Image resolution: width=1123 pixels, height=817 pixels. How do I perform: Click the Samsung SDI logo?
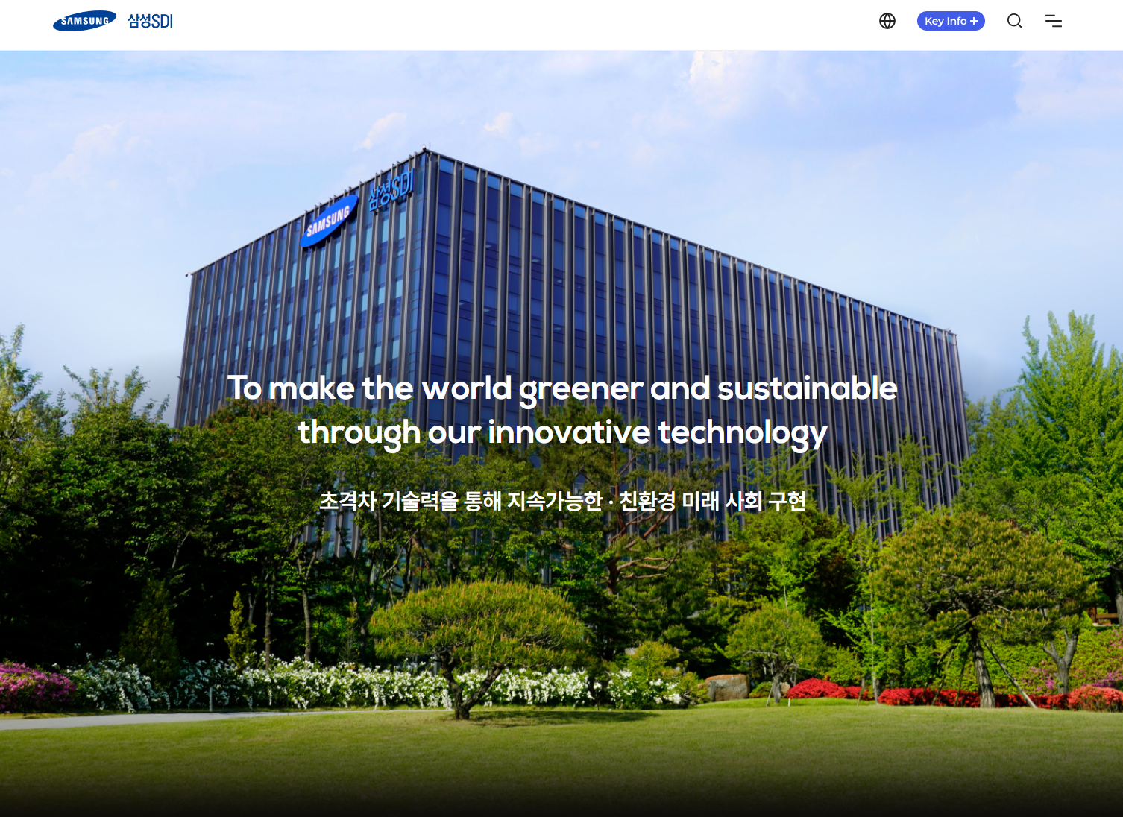click(113, 21)
